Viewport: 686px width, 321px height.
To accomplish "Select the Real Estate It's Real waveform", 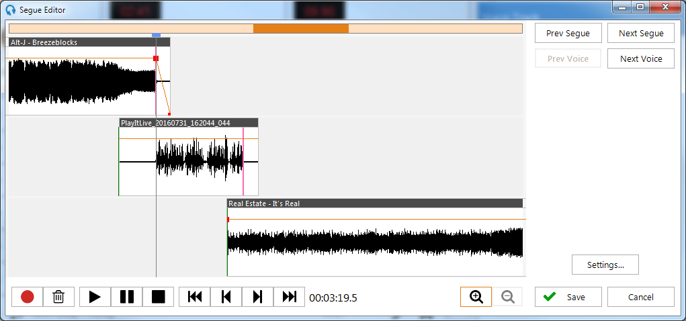I will (x=375, y=243).
